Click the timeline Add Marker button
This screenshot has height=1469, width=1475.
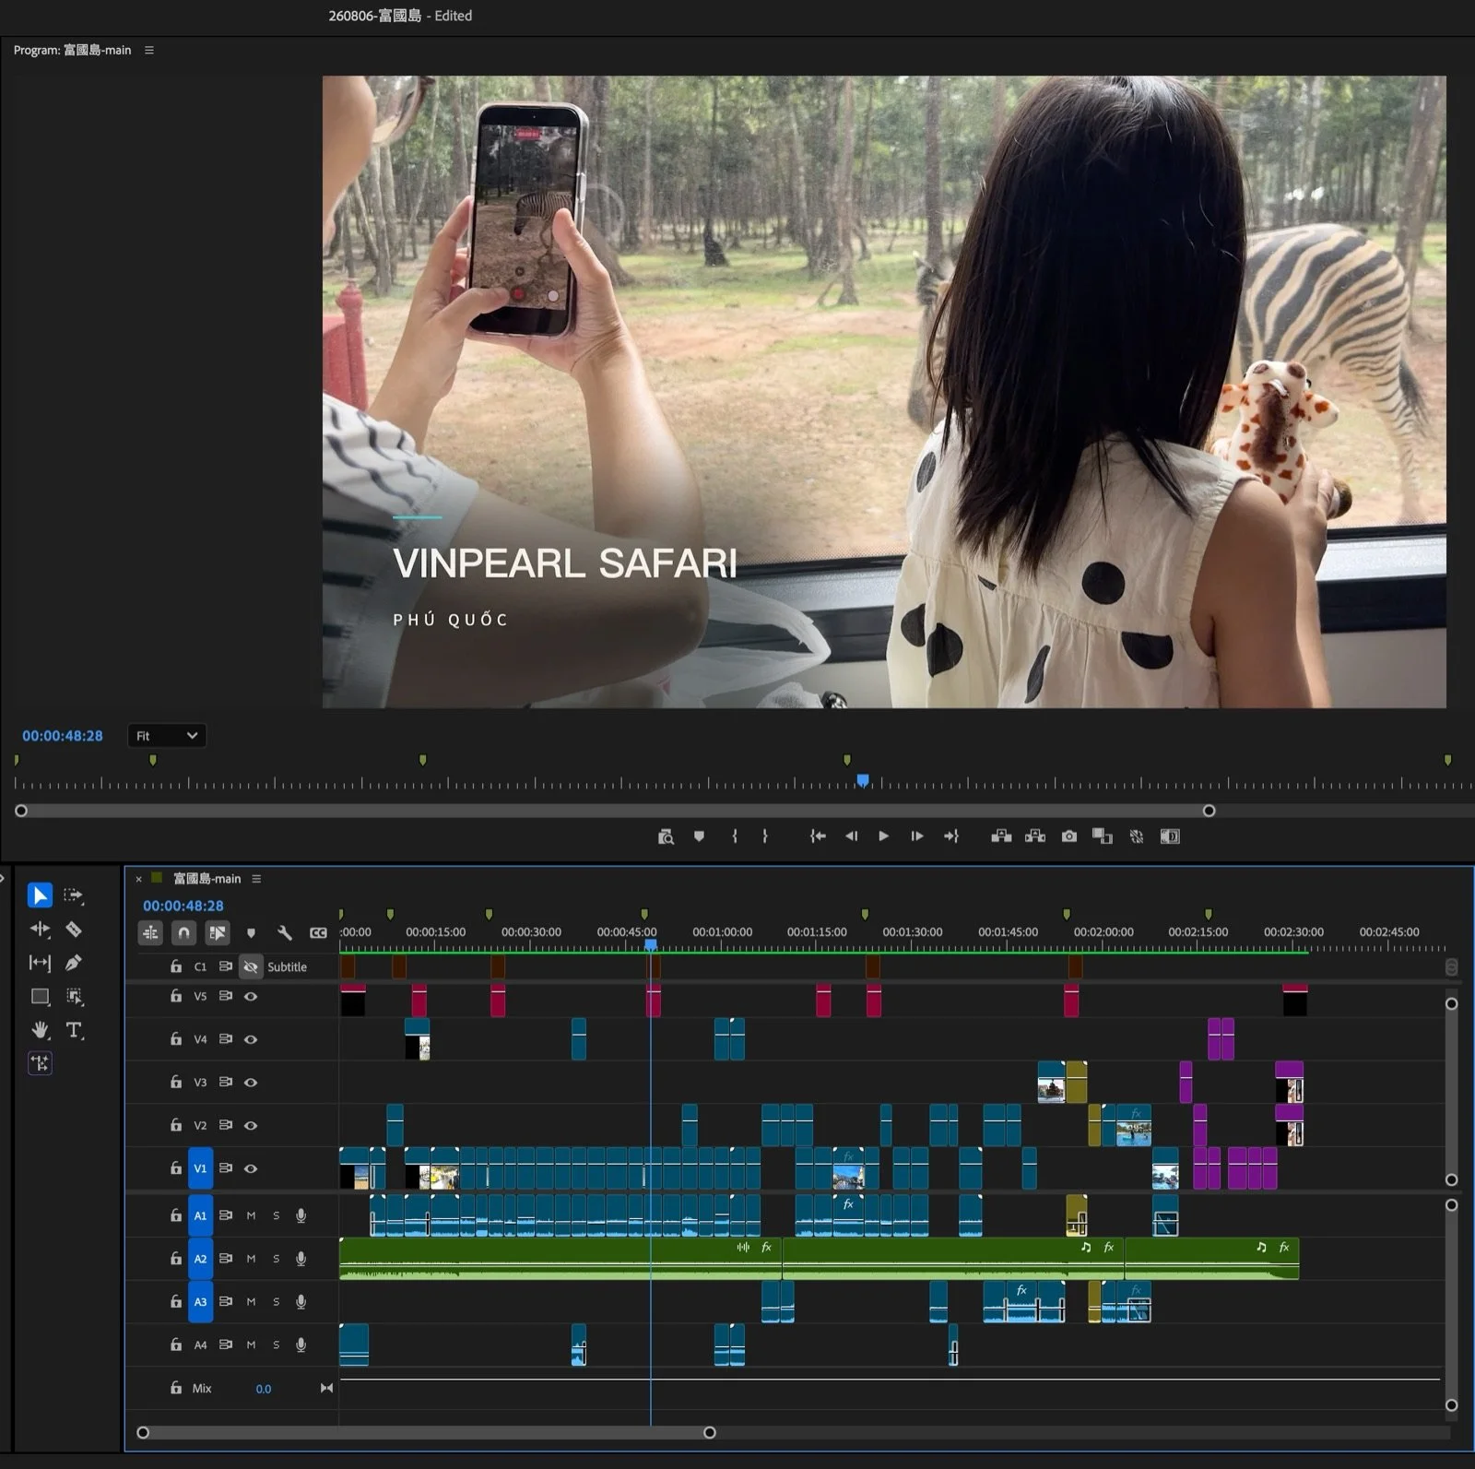[251, 932]
